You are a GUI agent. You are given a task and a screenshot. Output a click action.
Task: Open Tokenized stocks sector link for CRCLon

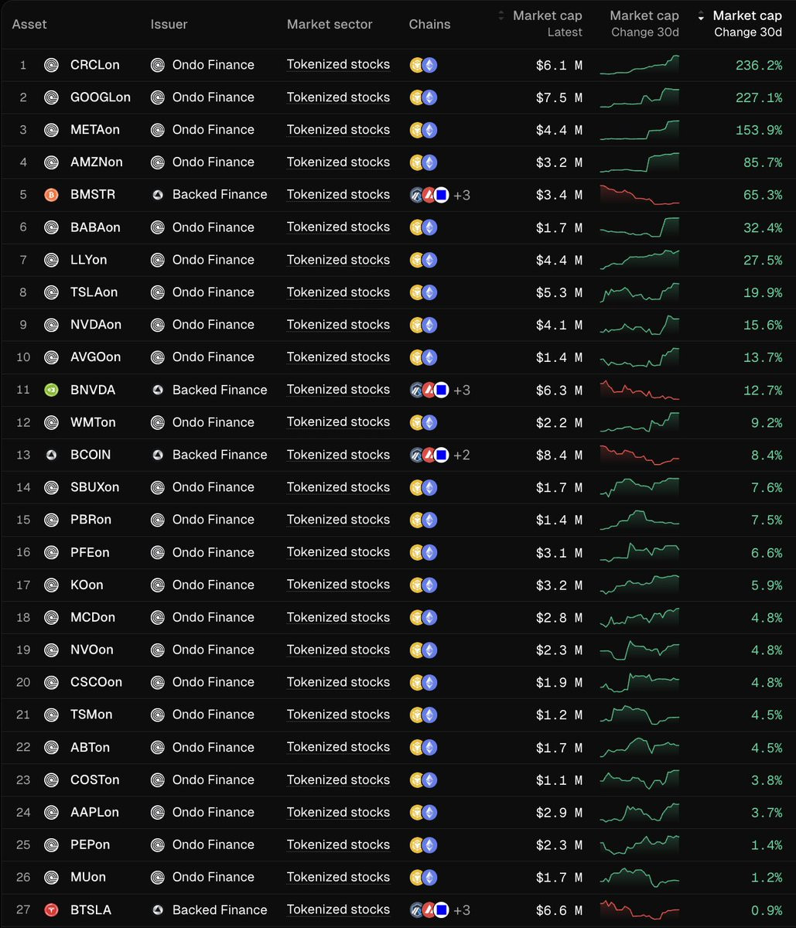tap(338, 65)
